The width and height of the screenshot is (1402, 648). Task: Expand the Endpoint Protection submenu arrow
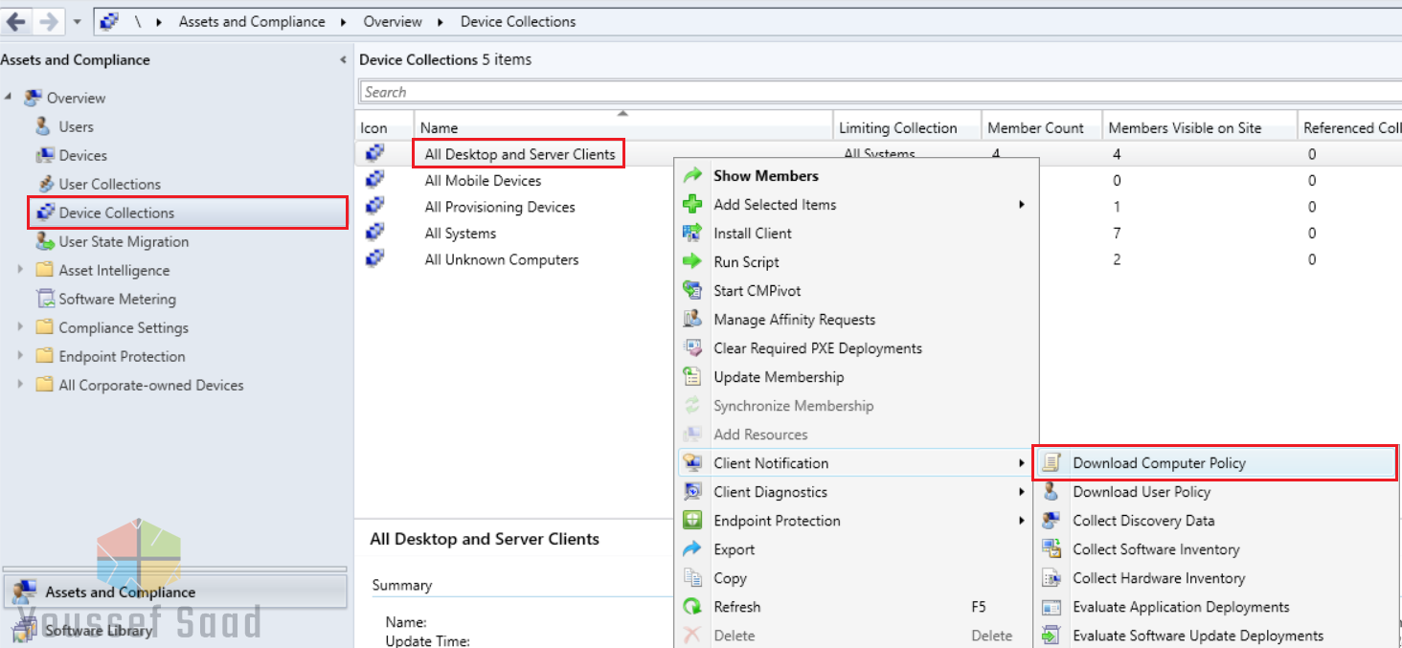pyautogui.click(x=1021, y=520)
